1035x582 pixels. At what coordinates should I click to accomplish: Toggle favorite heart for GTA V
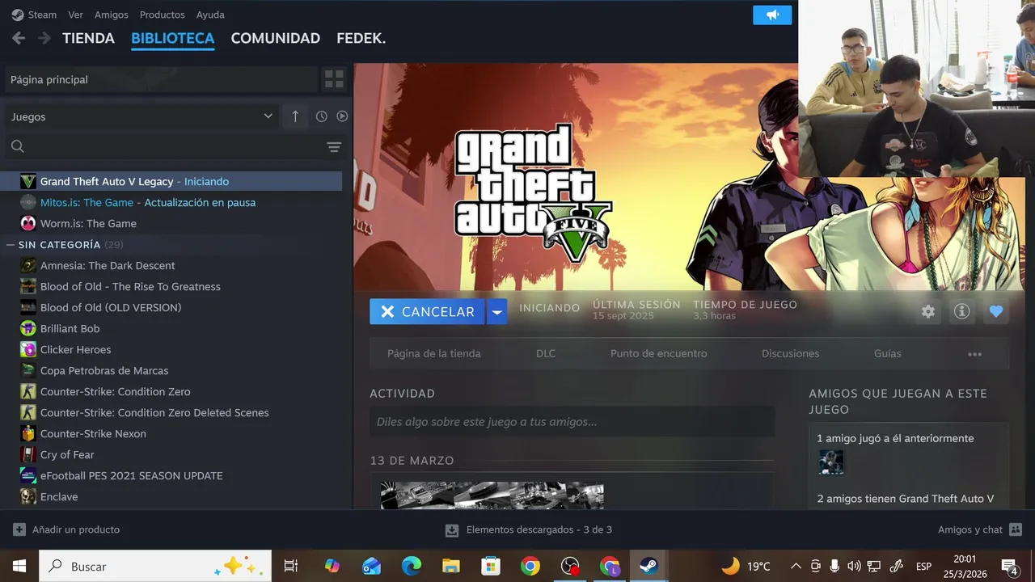996,311
